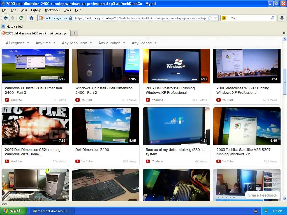287x215 pixels.
Task: Click YouTube icon on Part 3 card
Action: pyautogui.click(x=7, y=100)
